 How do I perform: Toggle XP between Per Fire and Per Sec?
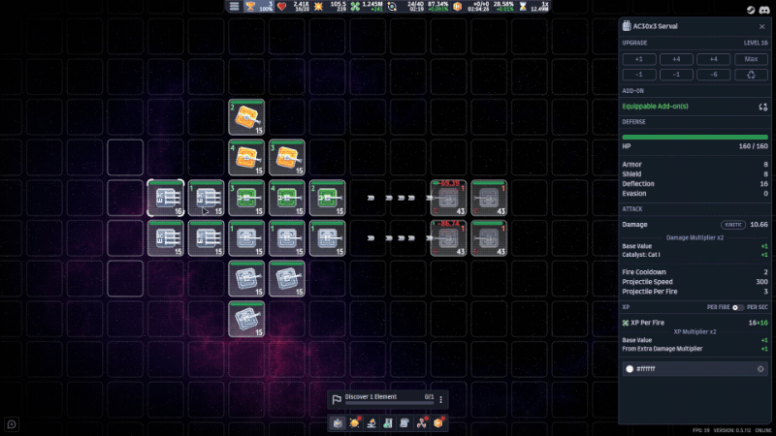point(738,307)
